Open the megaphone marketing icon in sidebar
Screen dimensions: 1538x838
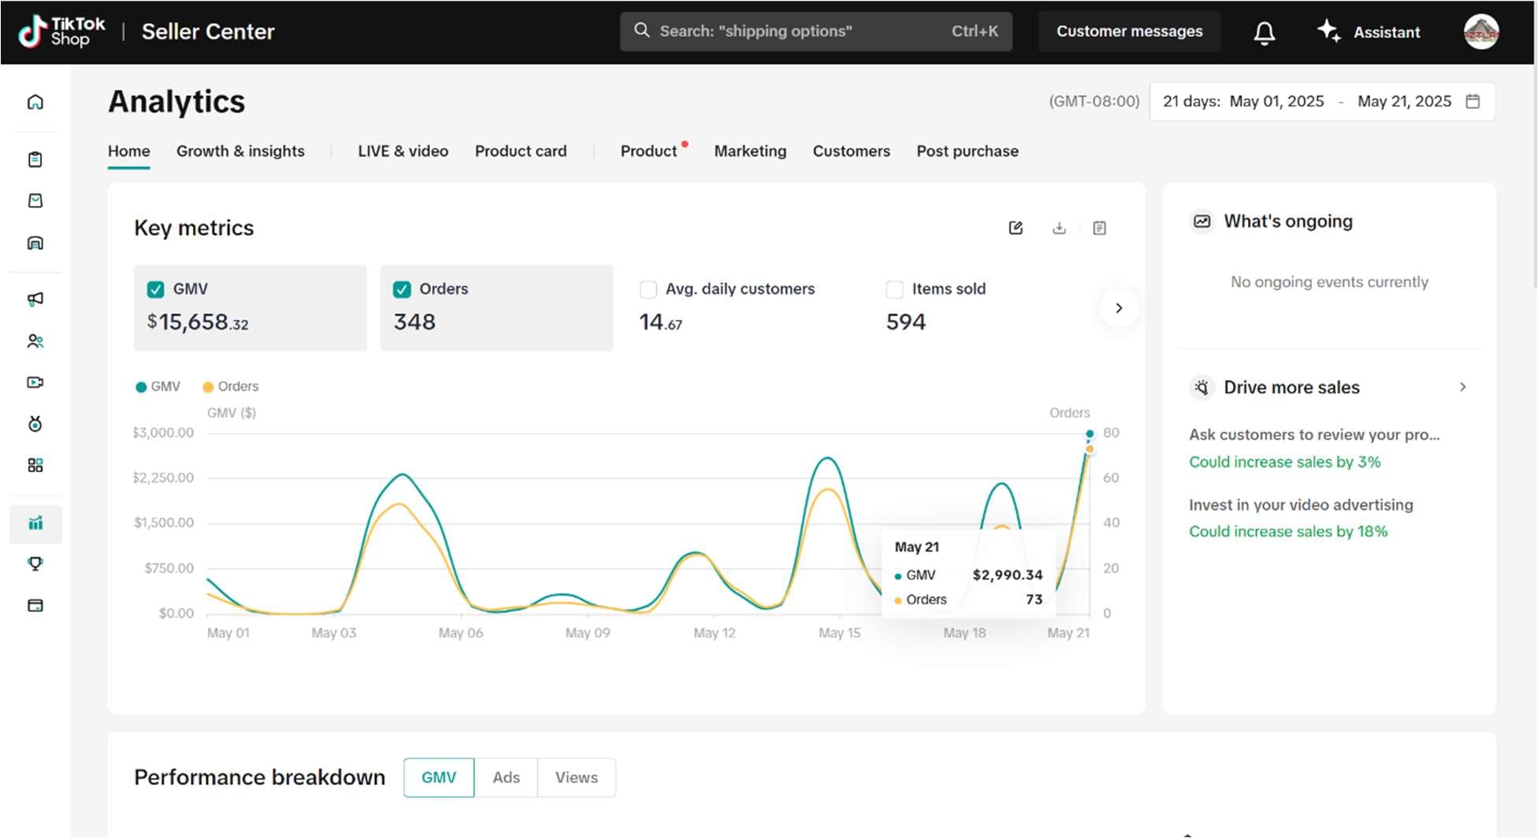[35, 299]
